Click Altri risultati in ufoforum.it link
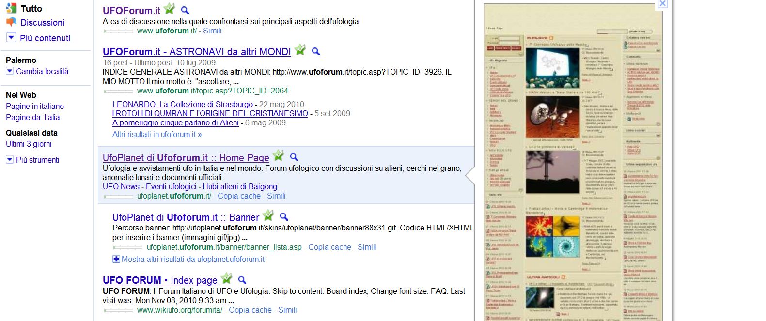Viewport: 766px width, 321px height. pos(157,134)
